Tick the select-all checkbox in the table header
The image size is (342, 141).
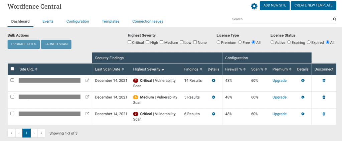click(12, 69)
